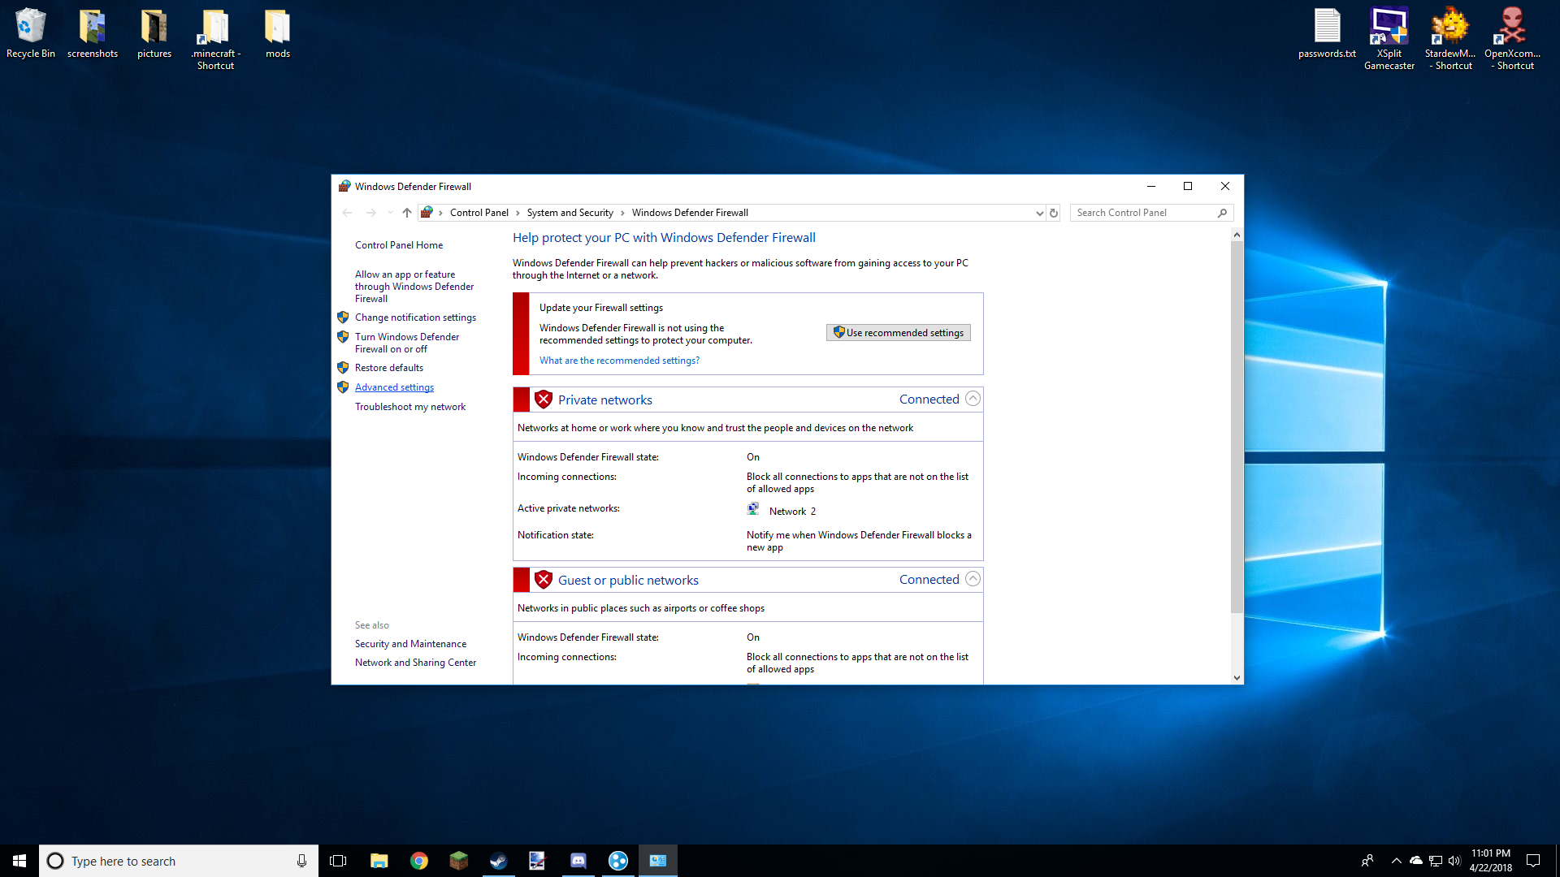Show hidden system tray icons

tap(1396, 861)
